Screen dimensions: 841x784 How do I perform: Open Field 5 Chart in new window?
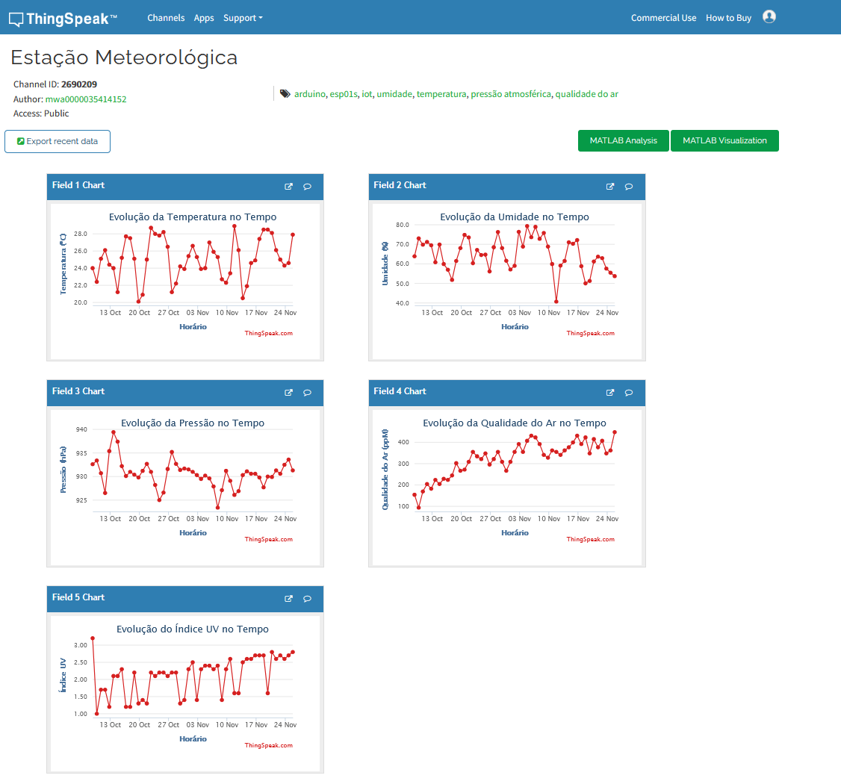288,599
